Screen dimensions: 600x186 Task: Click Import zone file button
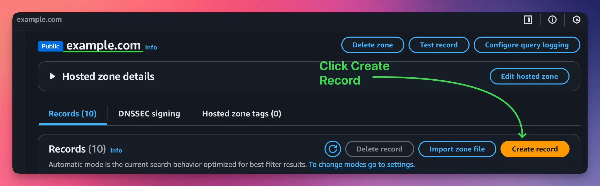[x=457, y=149]
